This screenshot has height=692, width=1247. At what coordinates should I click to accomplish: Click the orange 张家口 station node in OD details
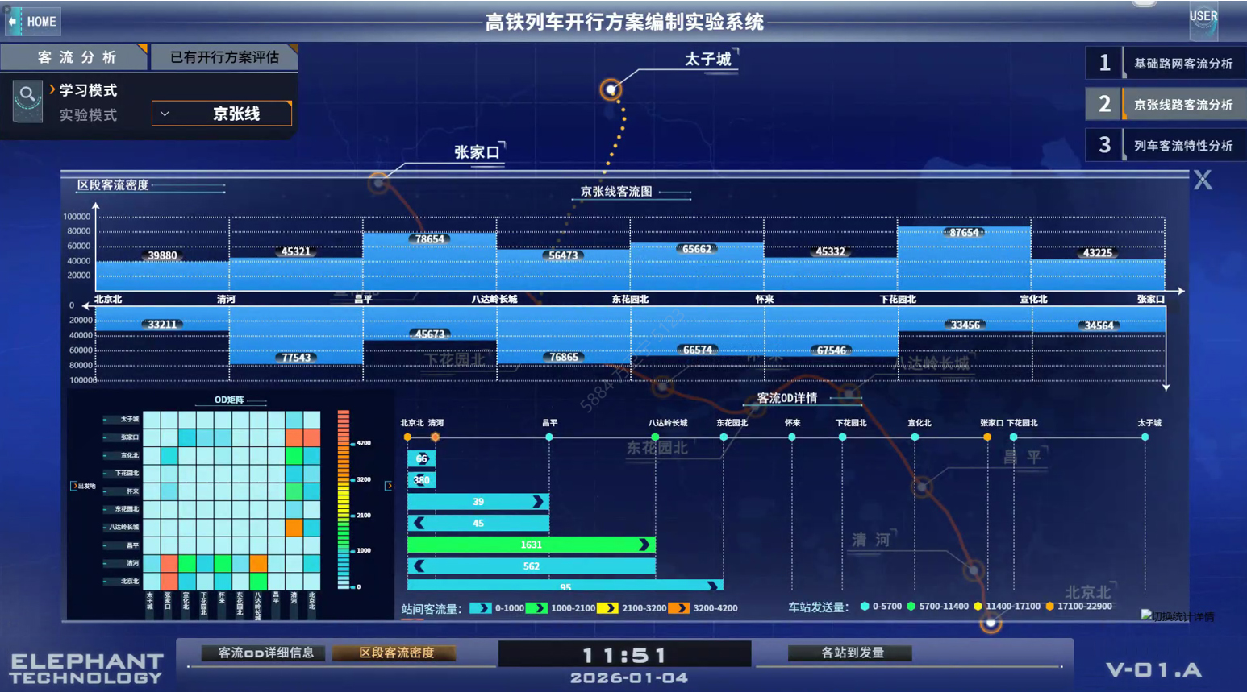pyautogui.click(x=986, y=437)
